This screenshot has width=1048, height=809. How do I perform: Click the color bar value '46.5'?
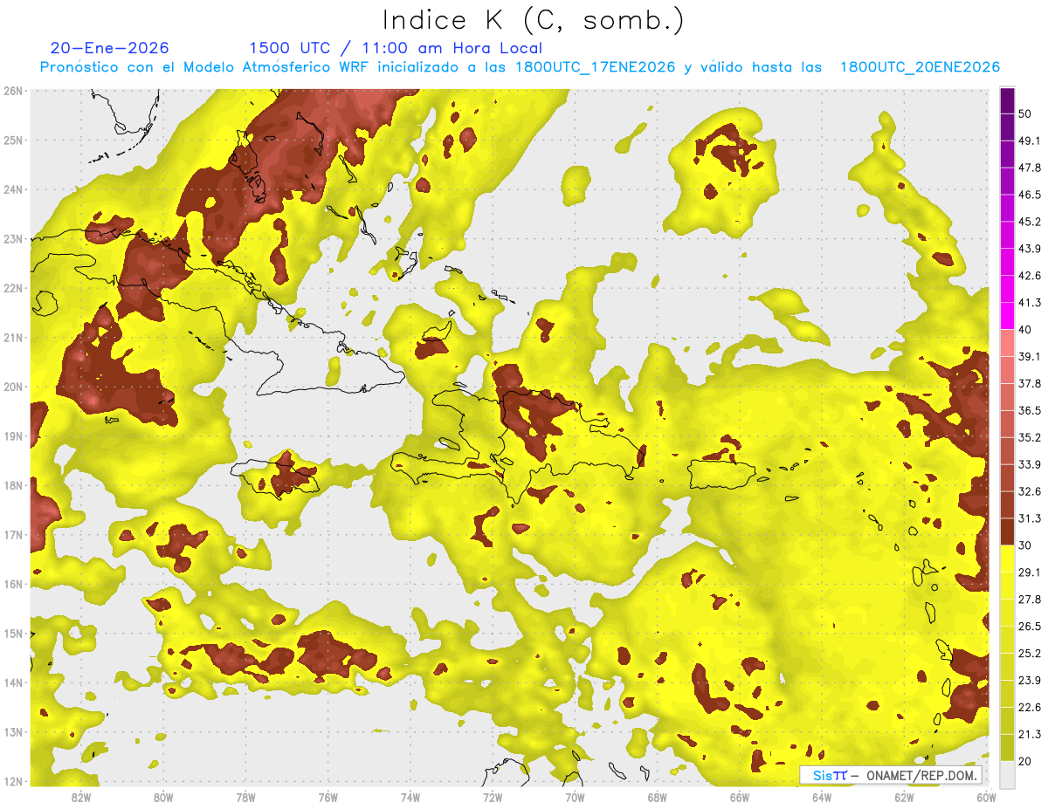tap(1030, 195)
